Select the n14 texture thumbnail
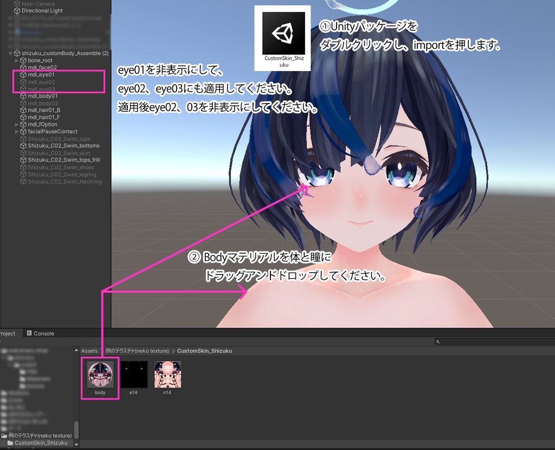 pos(167,375)
